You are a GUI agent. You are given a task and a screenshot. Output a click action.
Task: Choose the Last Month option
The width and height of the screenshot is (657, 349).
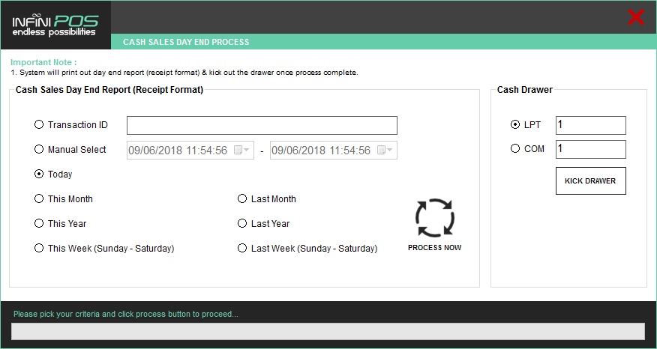pyautogui.click(x=242, y=198)
